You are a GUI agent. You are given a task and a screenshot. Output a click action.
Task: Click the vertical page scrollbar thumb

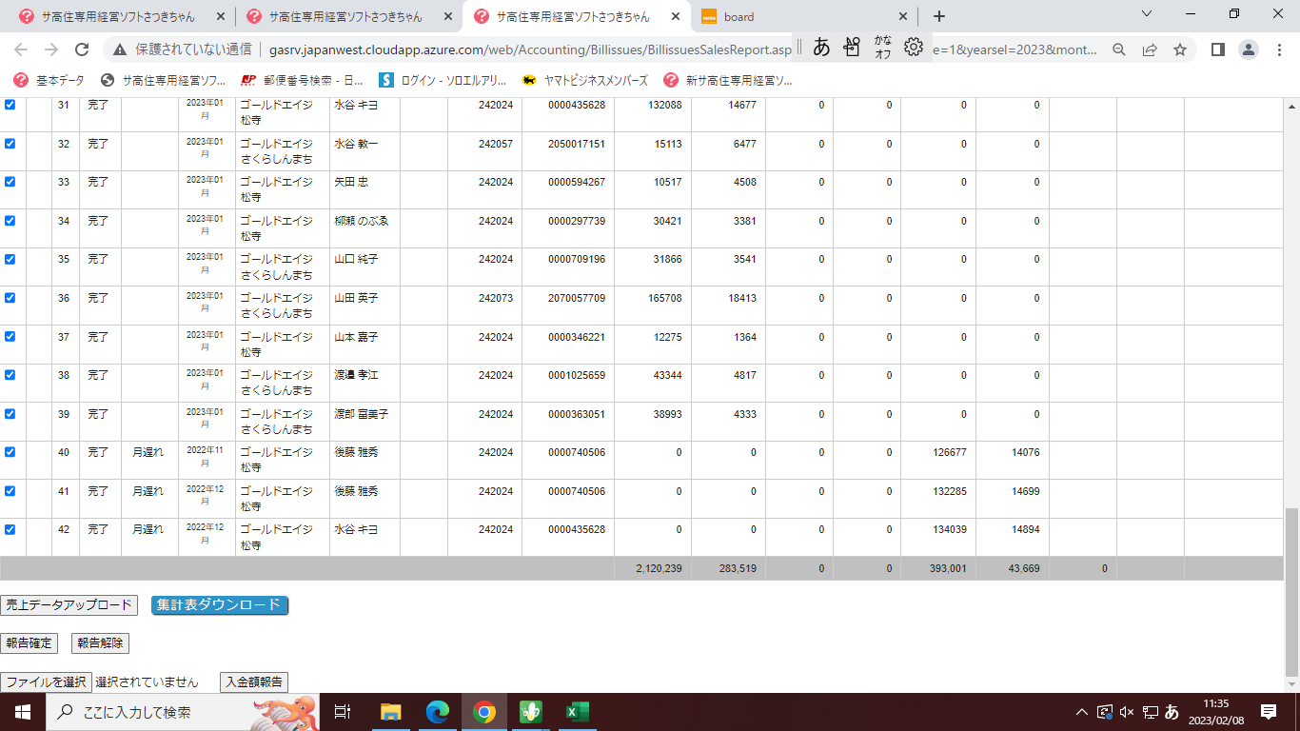click(x=1291, y=590)
